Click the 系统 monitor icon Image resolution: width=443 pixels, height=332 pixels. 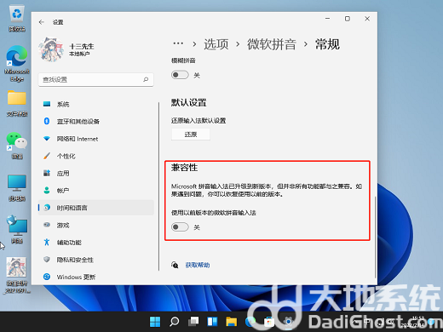click(47, 104)
